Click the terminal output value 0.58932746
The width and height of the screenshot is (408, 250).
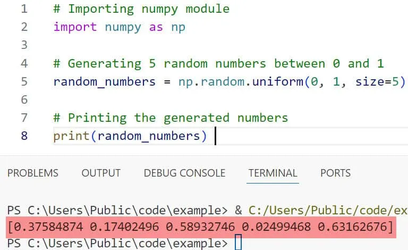point(200,227)
